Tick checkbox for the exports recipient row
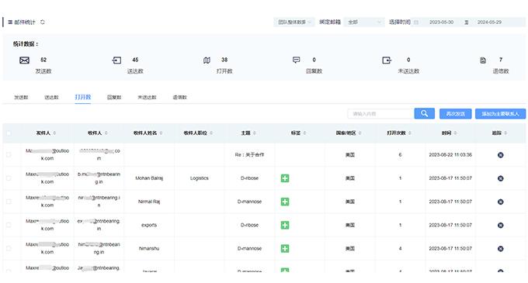 [9, 225]
